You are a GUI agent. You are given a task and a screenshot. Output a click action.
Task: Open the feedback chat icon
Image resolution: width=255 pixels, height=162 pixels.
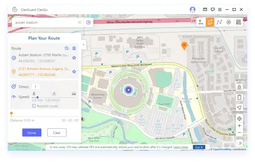coord(212,9)
